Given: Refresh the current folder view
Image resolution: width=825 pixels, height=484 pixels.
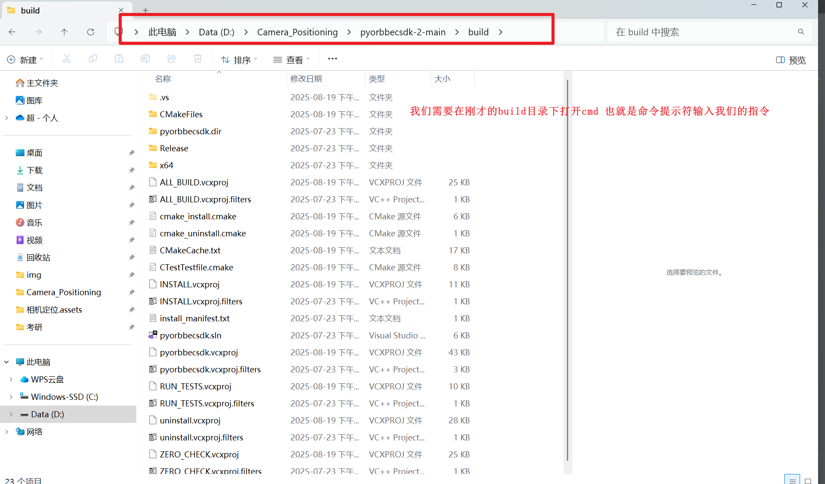Looking at the screenshot, I should coord(90,31).
